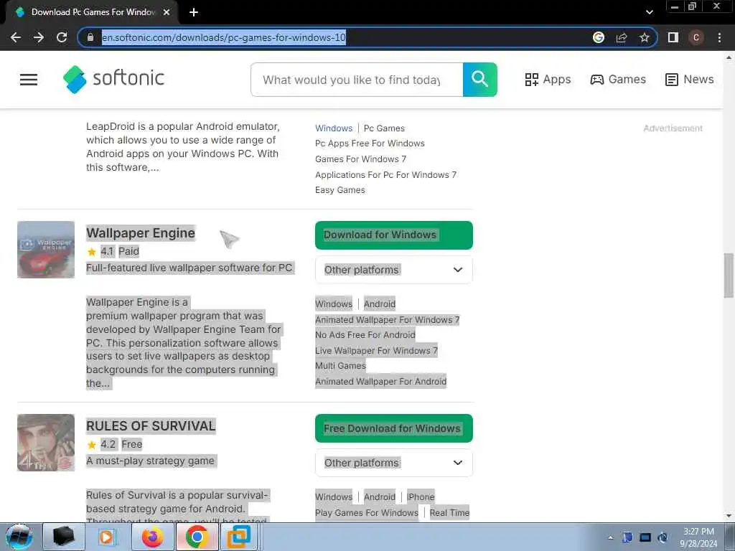Image resolution: width=735 pixels, height=551 pixels.
Task: Open the Games menu
Action: tap(618, 79)
